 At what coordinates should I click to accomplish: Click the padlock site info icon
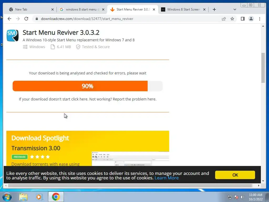(37, 19)
